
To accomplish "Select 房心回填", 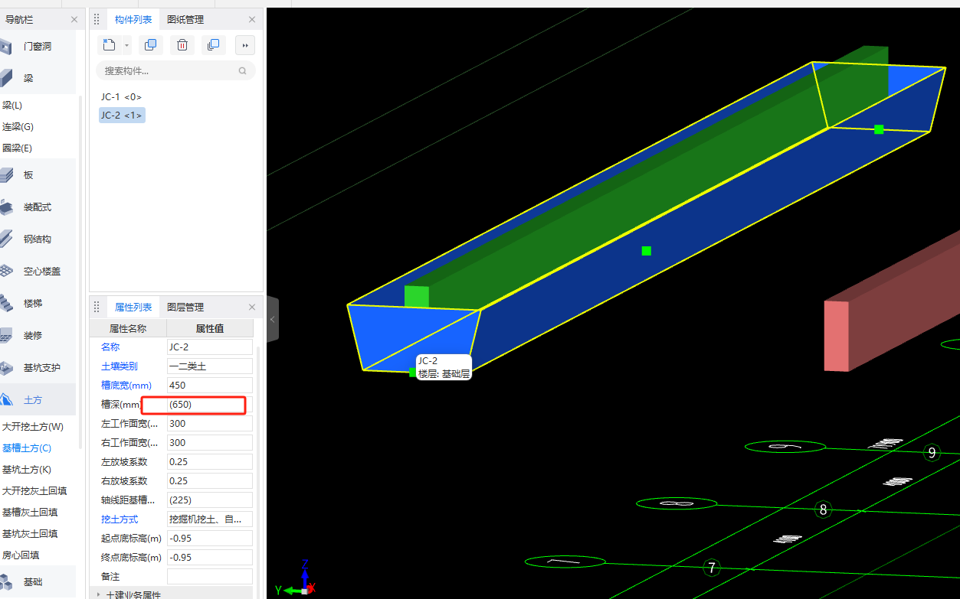I will 21,555.
